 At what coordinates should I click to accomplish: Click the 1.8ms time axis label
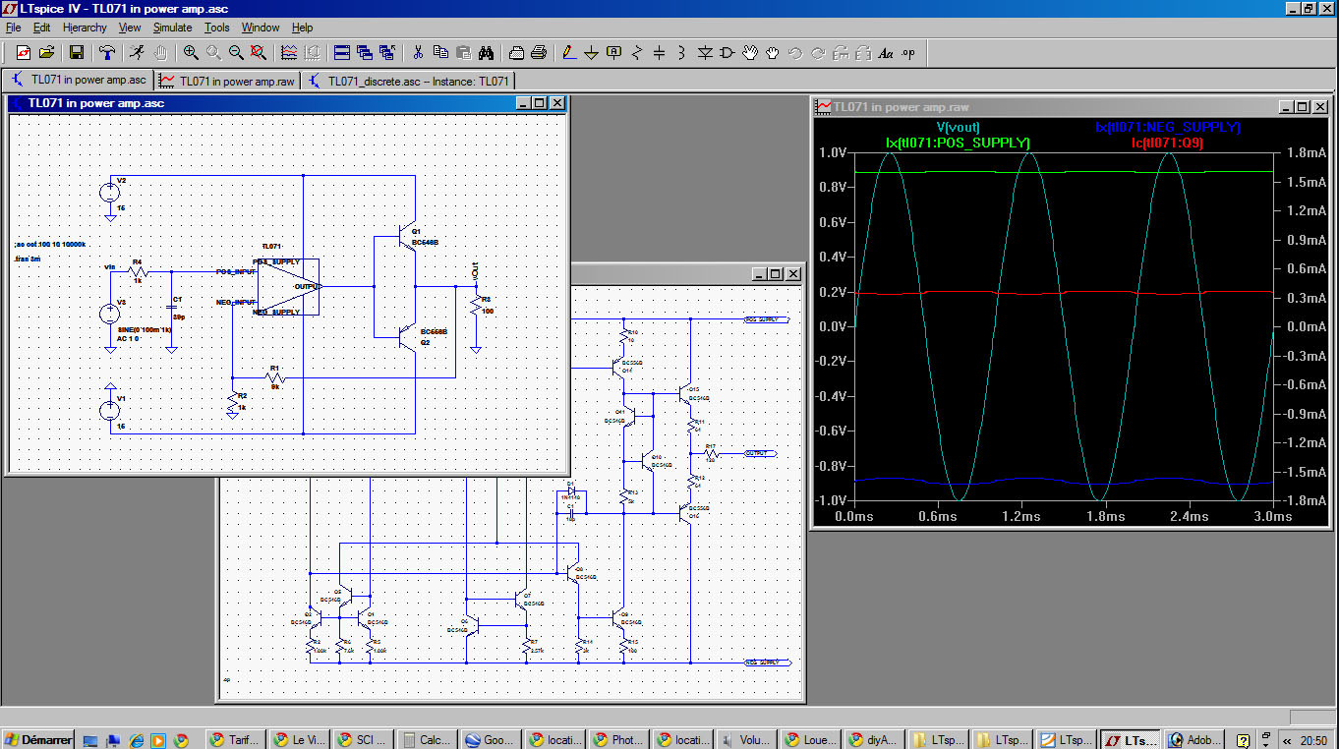1105,516
